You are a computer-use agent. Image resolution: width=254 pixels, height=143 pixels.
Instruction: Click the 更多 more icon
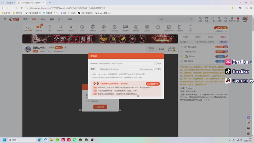click(190, 28)
